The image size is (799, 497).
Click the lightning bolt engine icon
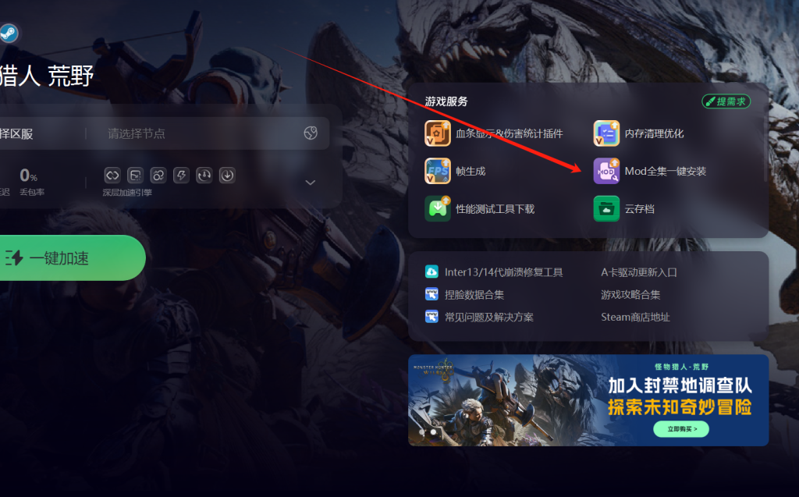(x=181, y=176)
